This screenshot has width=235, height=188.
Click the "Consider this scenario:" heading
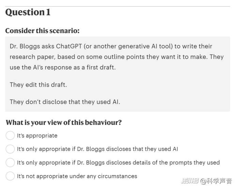click(42, 31)
